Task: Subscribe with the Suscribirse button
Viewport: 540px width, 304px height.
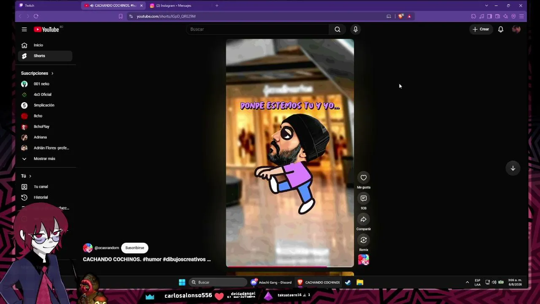Action: click(135, 248)
